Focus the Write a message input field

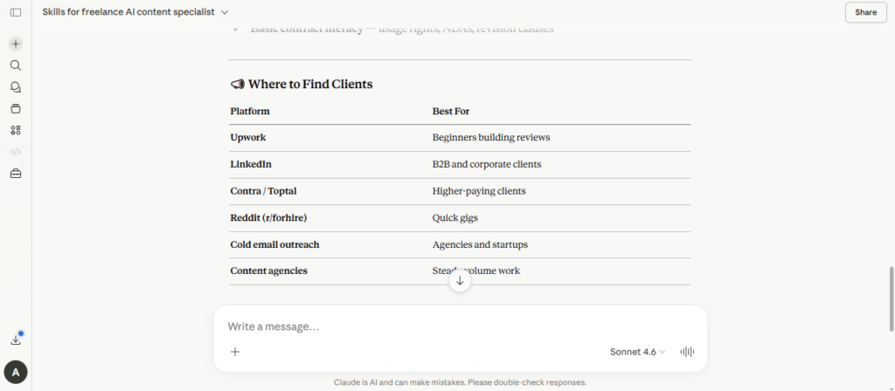[460, 326]
